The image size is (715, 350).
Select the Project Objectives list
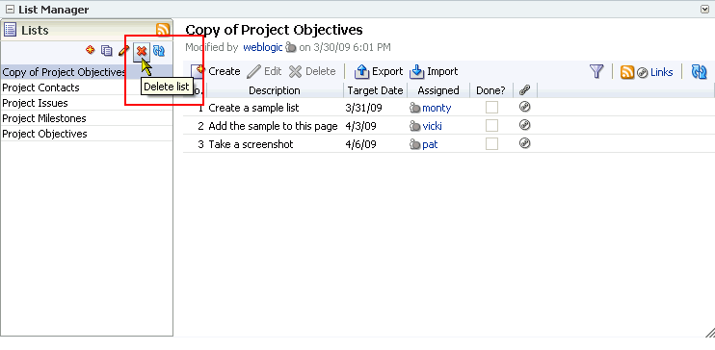[x=87, y=134]
